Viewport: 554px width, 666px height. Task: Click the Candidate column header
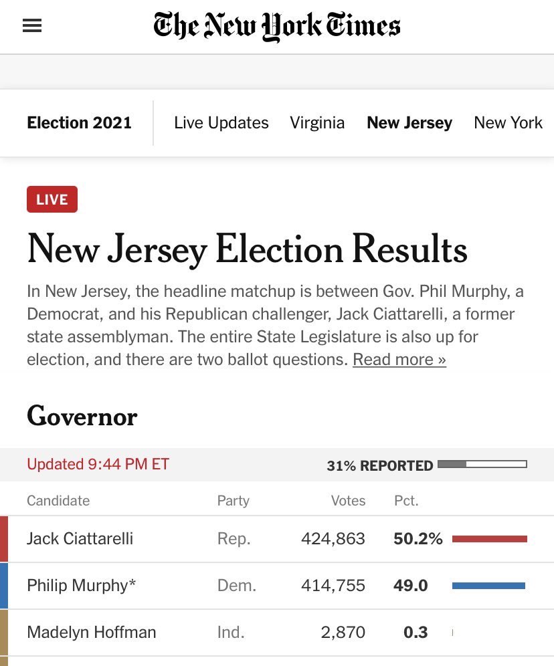coord(58,500)
